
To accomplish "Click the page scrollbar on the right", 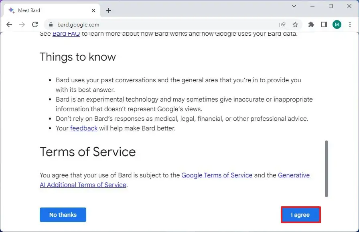I will coord(326,167).
